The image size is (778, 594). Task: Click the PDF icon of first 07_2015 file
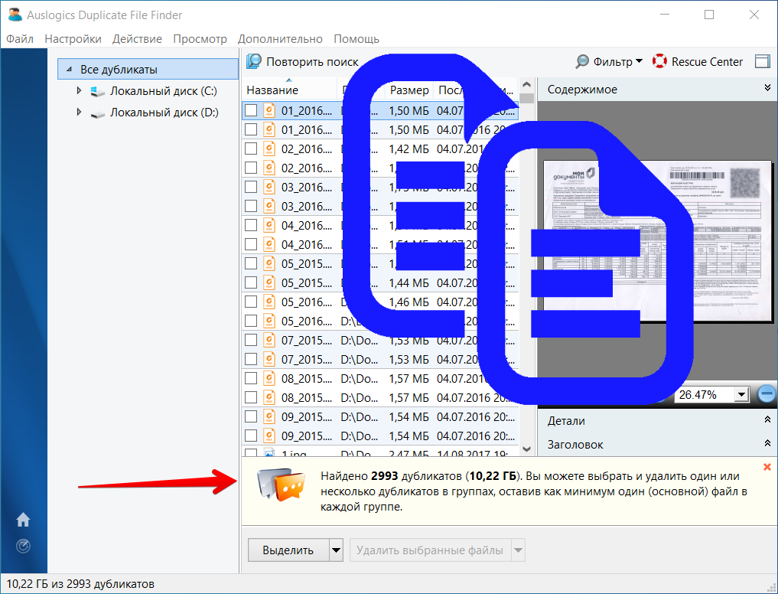click(x=269, y=340)
